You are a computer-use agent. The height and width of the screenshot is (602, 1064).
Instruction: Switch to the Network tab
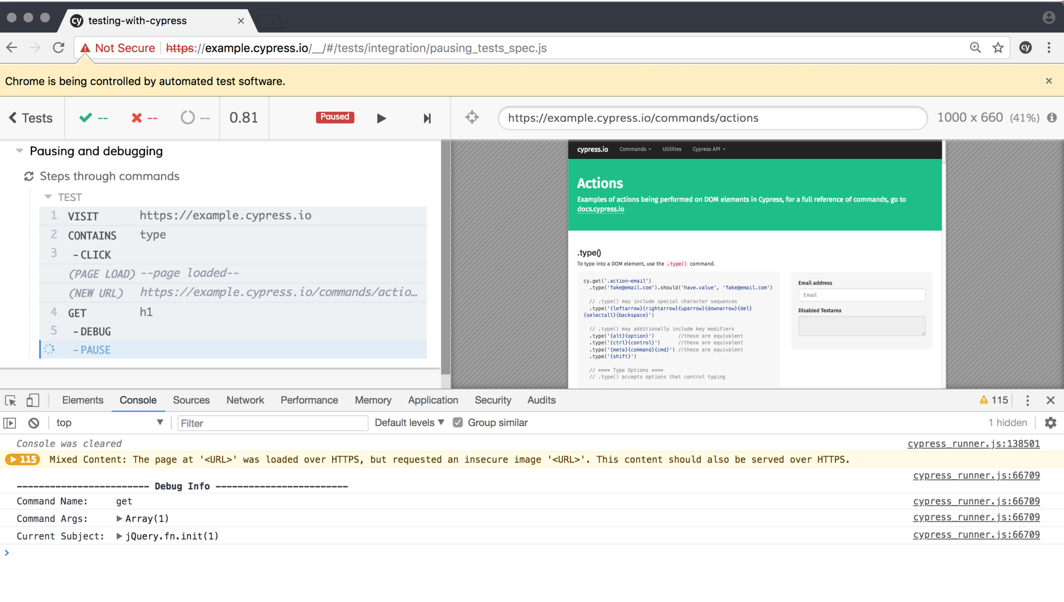pos(245,400)
